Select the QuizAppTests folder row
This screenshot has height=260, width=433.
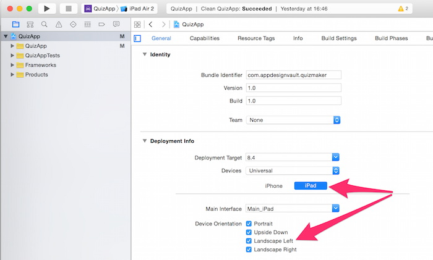66,56
